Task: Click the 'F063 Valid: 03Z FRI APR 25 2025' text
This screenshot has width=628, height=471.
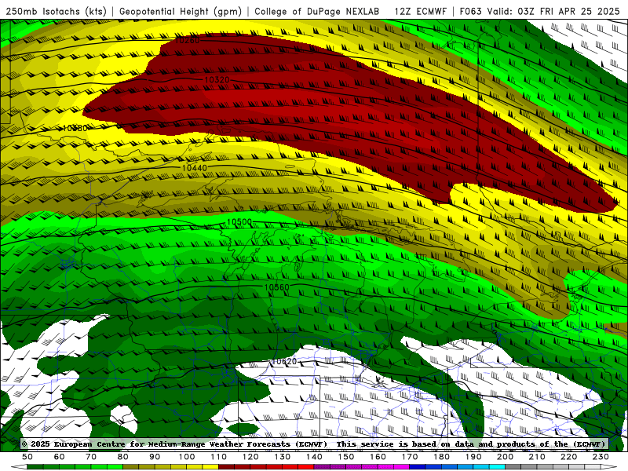Action: coord(539,11)
